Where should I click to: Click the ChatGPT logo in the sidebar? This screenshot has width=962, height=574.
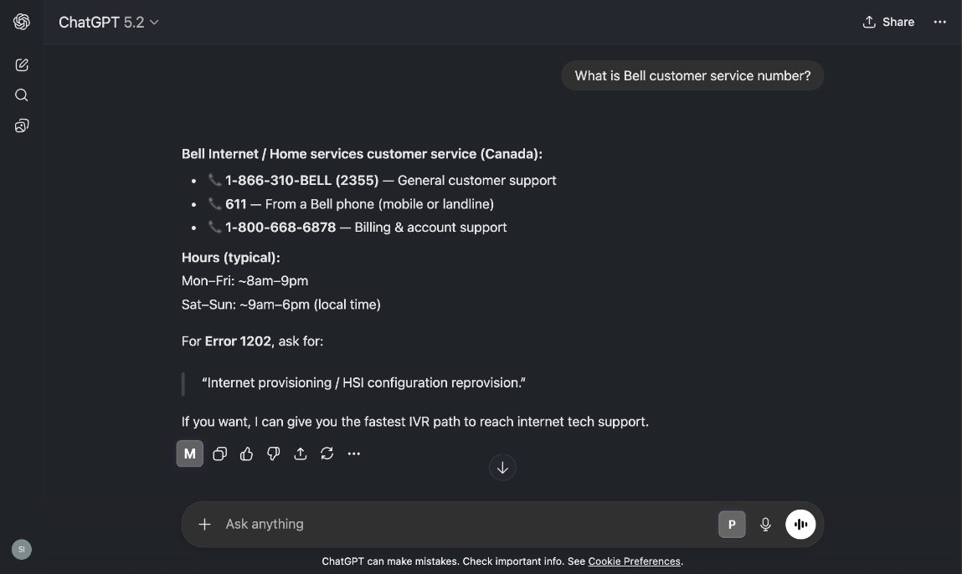point(21,22)
